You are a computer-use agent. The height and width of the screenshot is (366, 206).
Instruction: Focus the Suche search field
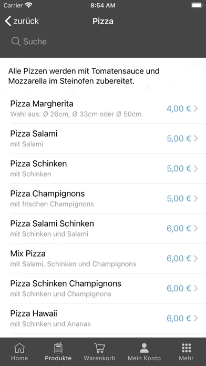click(x=103, y=42)
